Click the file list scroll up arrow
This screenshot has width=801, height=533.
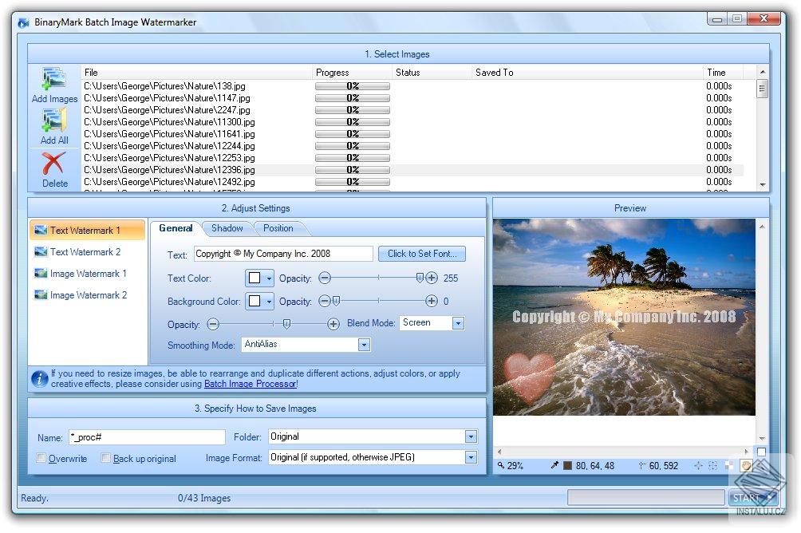point(762,72)
